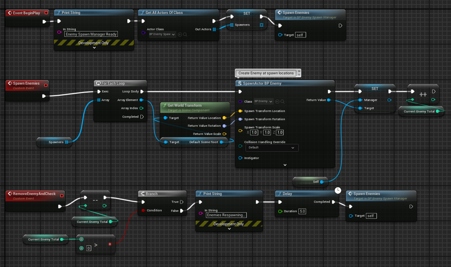This screenshot has width=451, height=267.
Task: Click 'Create Enemy at spawn locations' comment bubble
Action: coord(266,73)
